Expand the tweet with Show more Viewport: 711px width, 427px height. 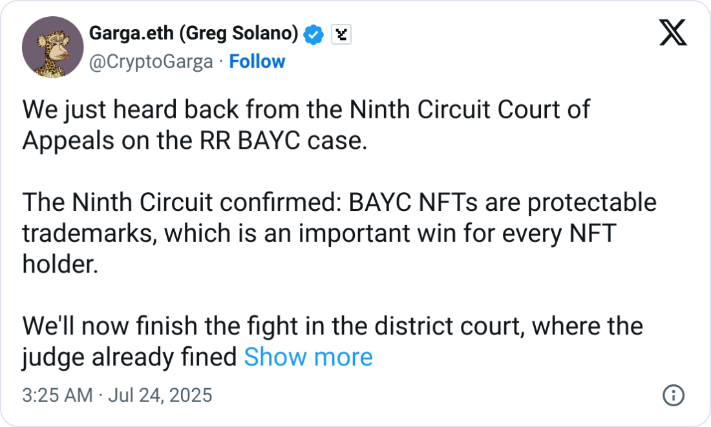(308, 357)
